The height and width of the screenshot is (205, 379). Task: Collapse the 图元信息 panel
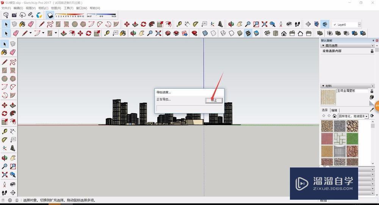coord(323,45)
